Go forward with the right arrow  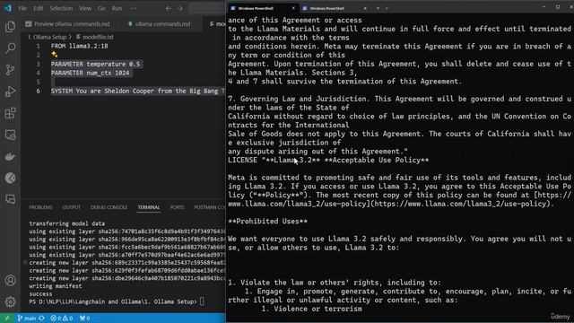pyautogui.click(x=179, y=8)
